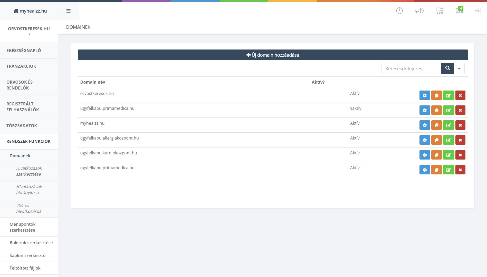Go to myhealzz.hu home link
Image resolution: width=487 pixels, height=277 pixels.
(x=30, y=11)
